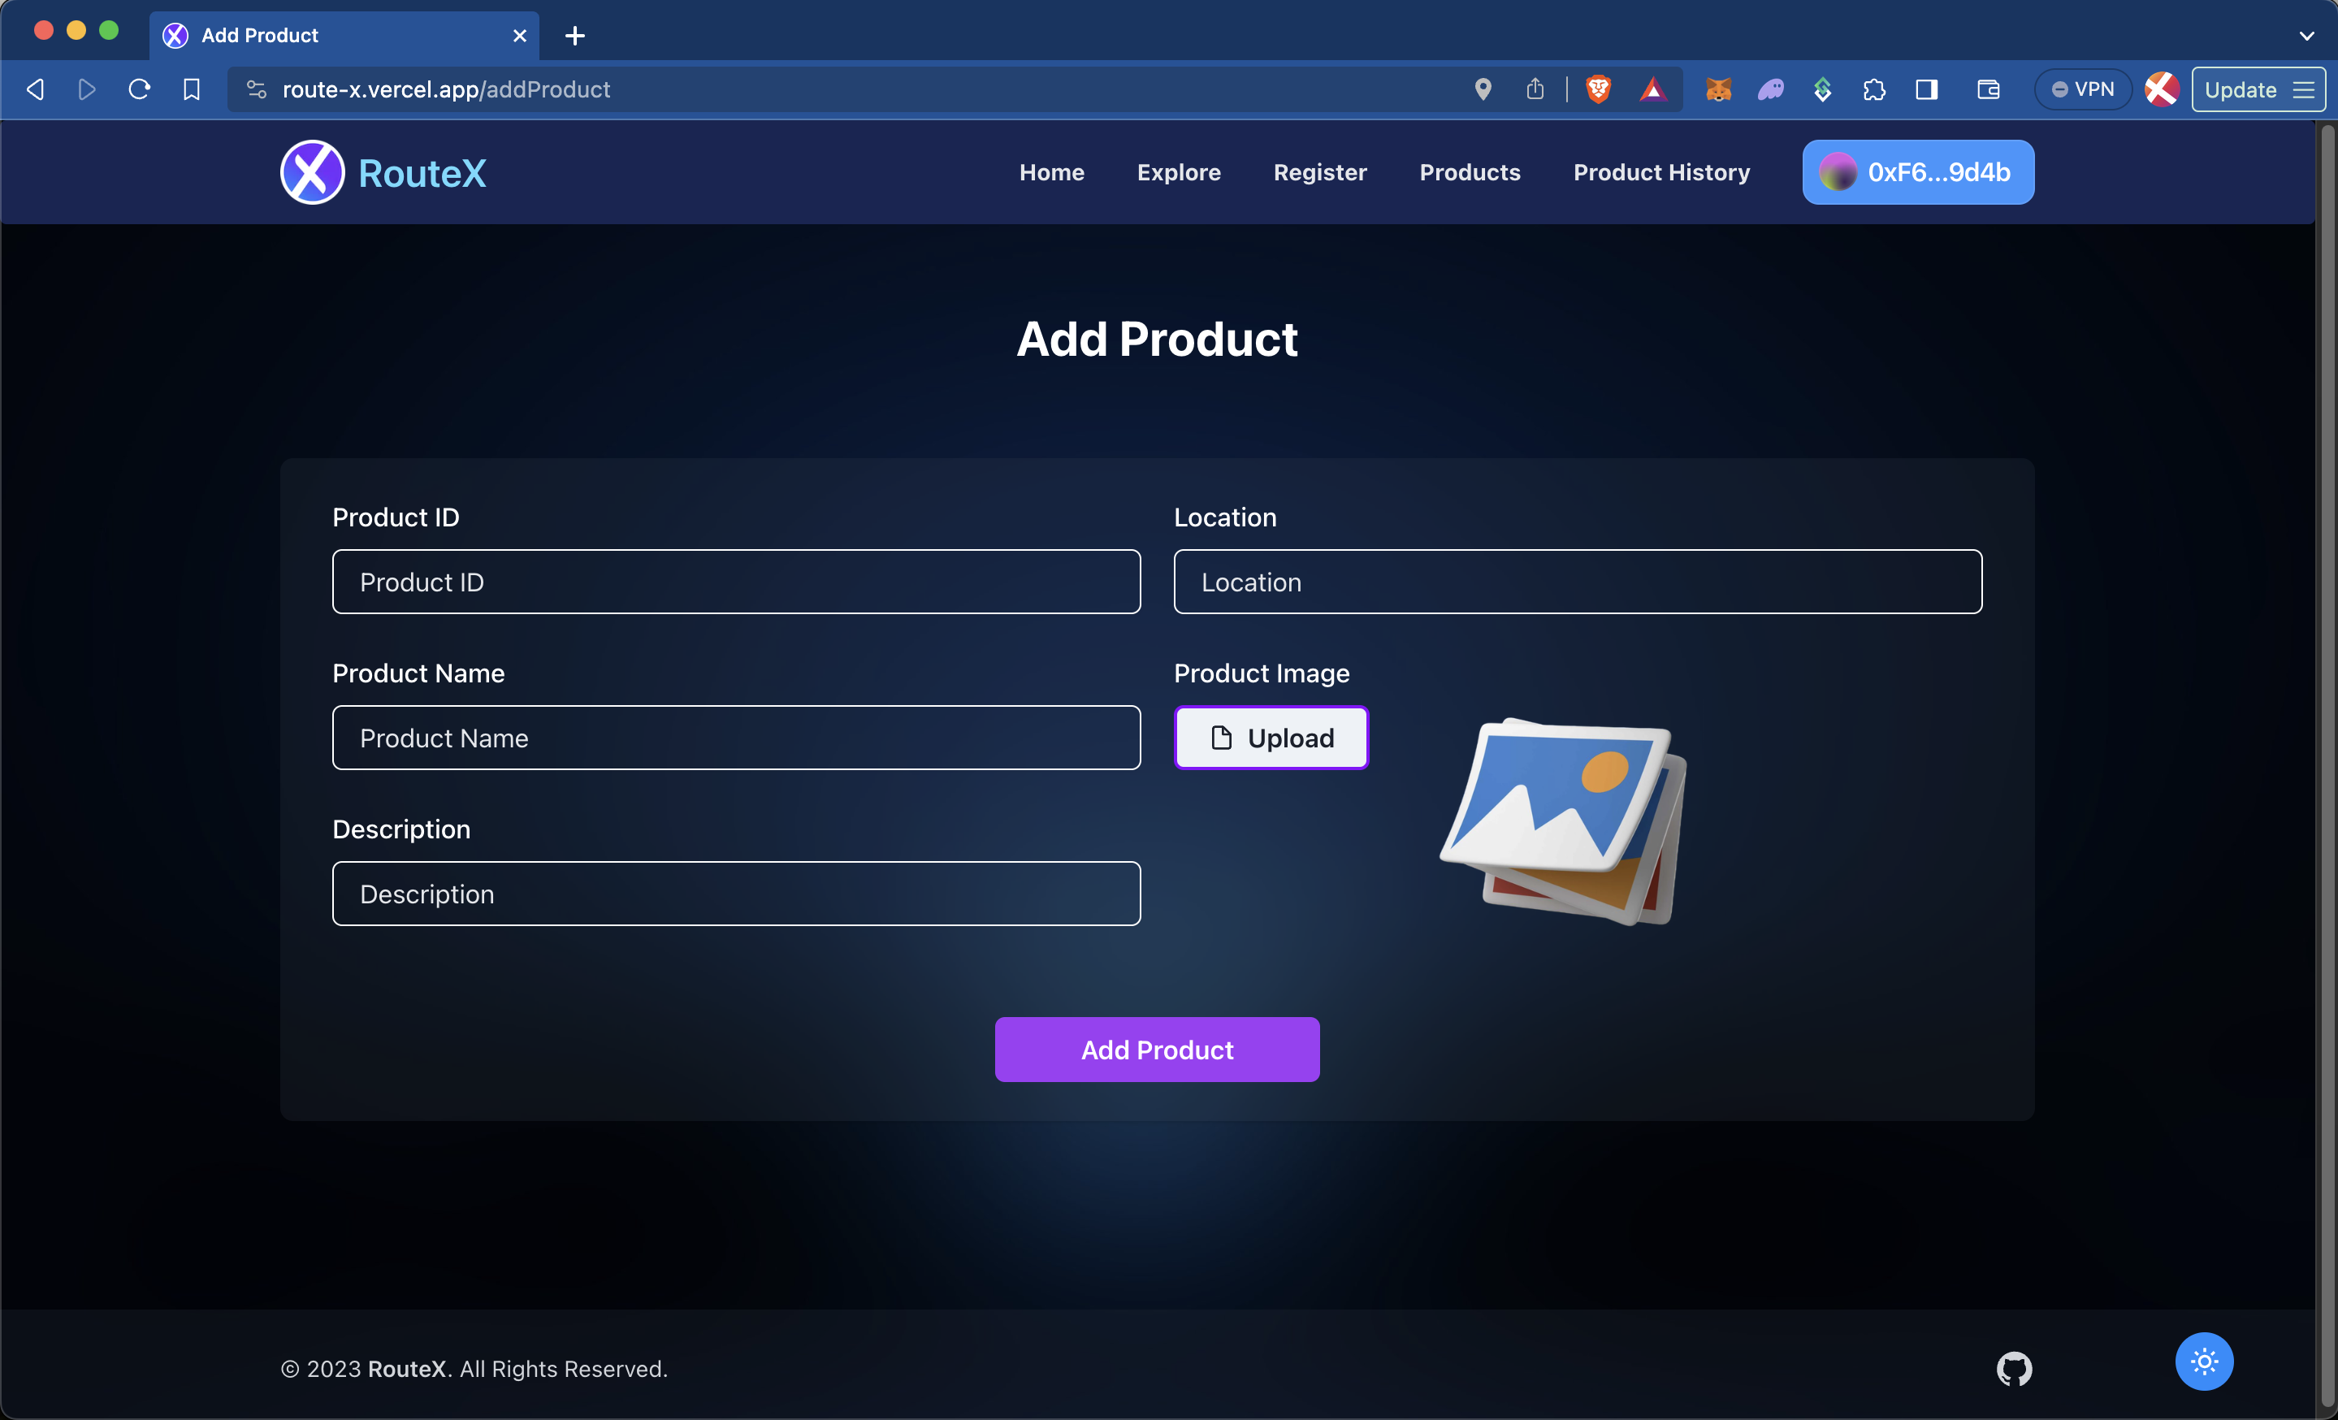This screenshot has height=1420, width=2338.
Task: Click the share page icon
Action: [x=1535, y=89]
